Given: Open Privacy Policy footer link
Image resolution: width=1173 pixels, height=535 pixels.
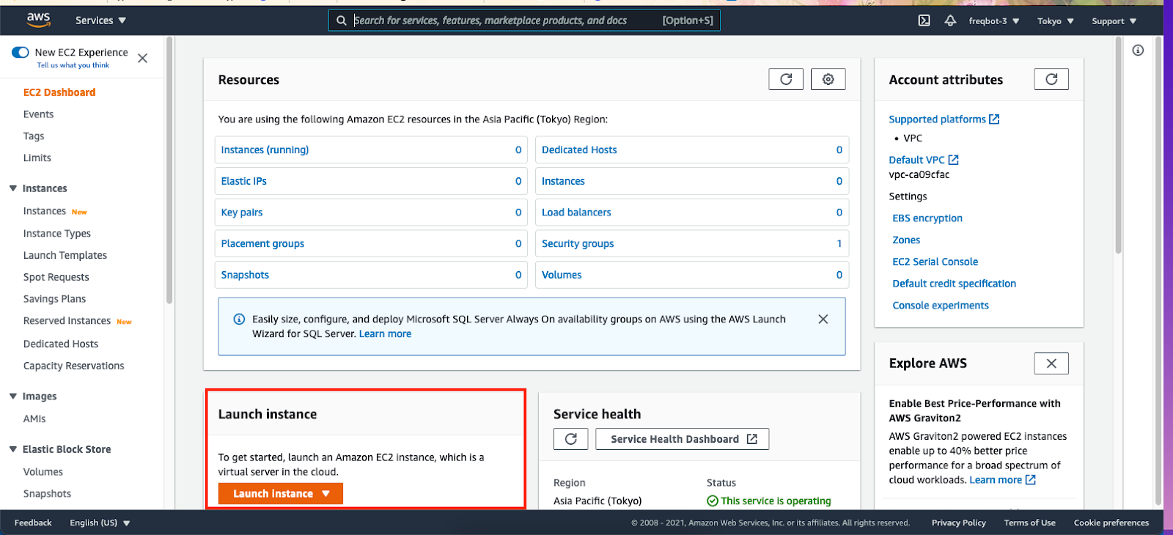Looking at the screenshot, I should click(x=959, y=523).
